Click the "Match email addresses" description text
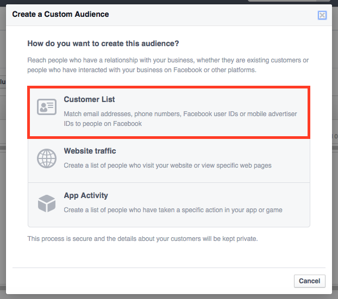This screenshot has width=338, height=299. tap(180, 118)
